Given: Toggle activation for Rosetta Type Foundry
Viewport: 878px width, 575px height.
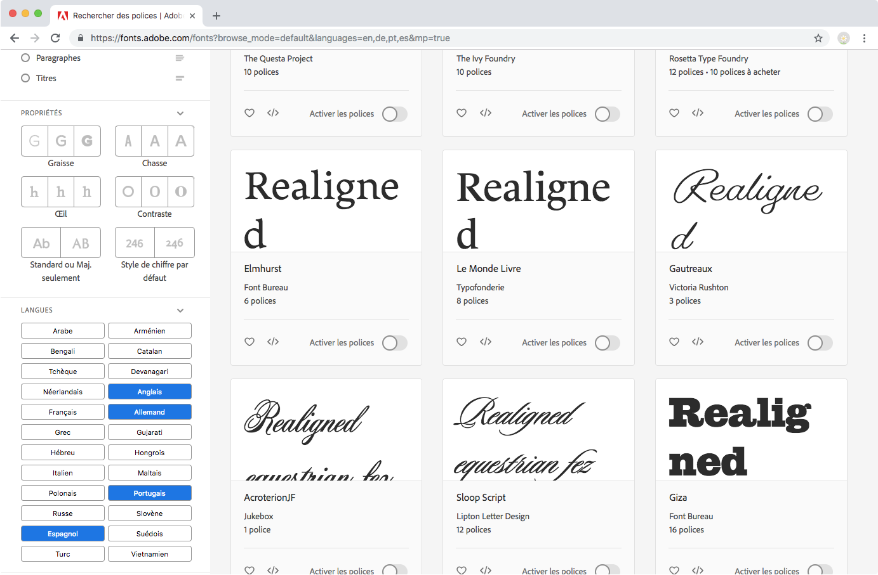Looking at the screenshot, I should click(820, 114).
